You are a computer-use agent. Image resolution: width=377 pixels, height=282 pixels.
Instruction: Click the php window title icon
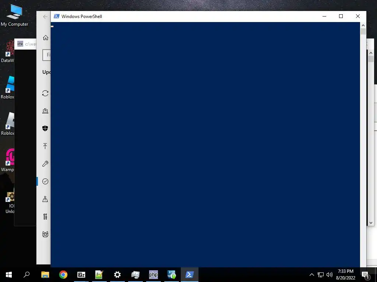(x=20, y=44)
